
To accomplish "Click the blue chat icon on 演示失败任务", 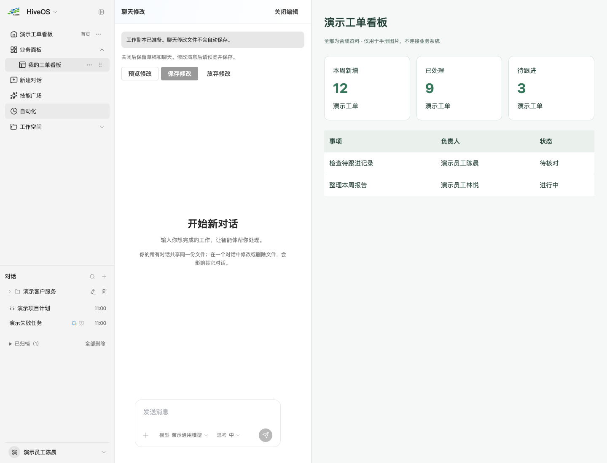I will pos(74,323).
